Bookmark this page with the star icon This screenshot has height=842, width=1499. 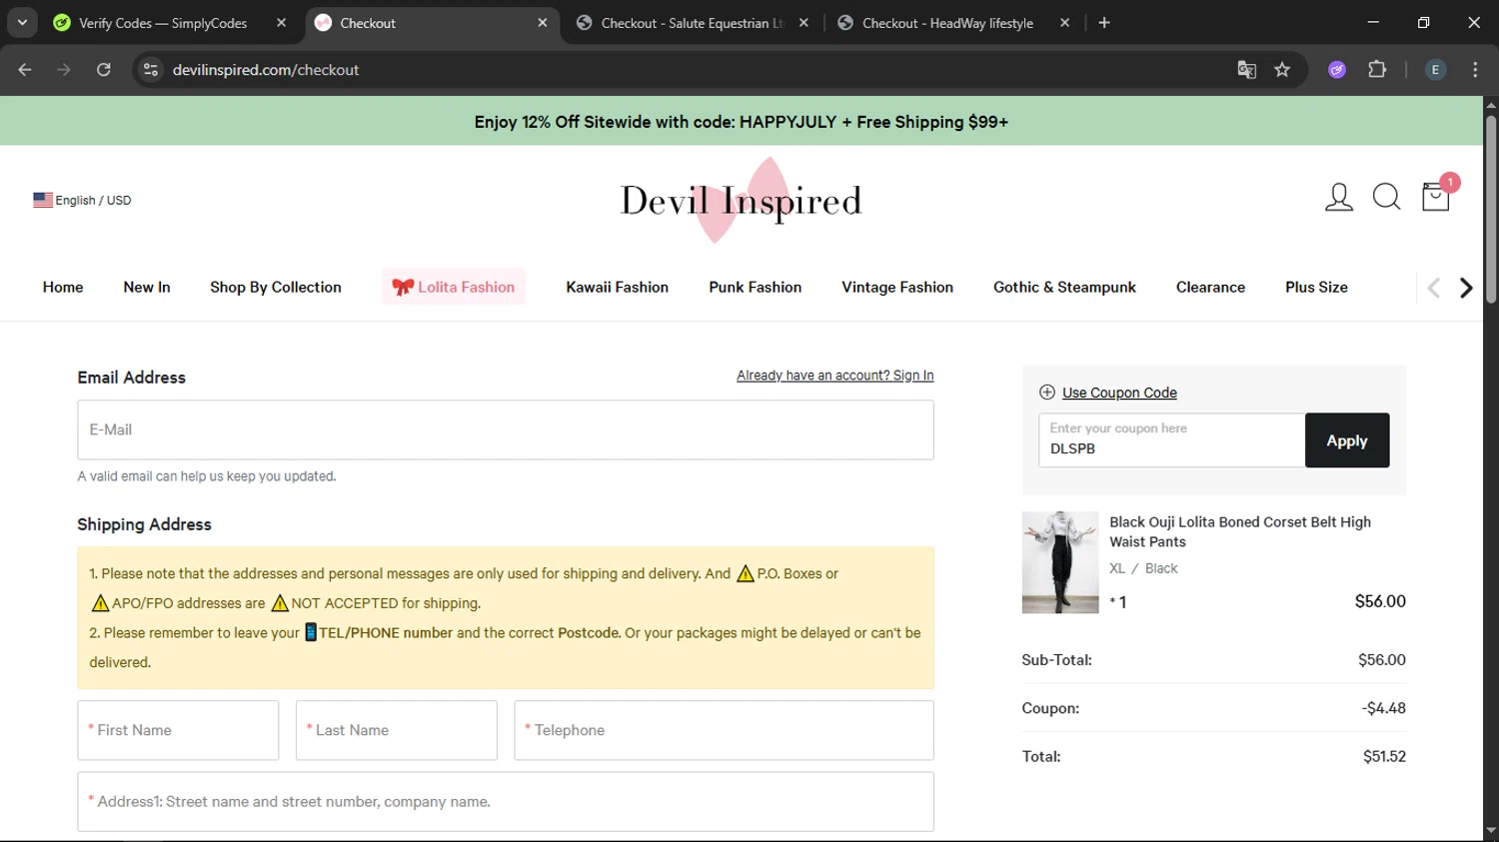point(1282,70)
